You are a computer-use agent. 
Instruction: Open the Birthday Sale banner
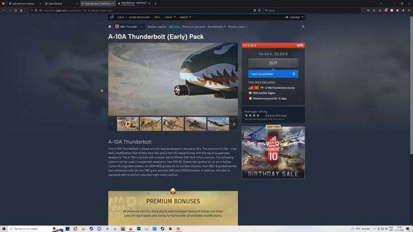click(x=273, y=153)
